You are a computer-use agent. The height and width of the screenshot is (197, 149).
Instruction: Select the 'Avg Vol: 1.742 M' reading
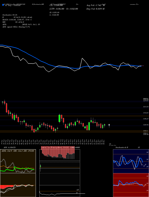click(95, 5)
